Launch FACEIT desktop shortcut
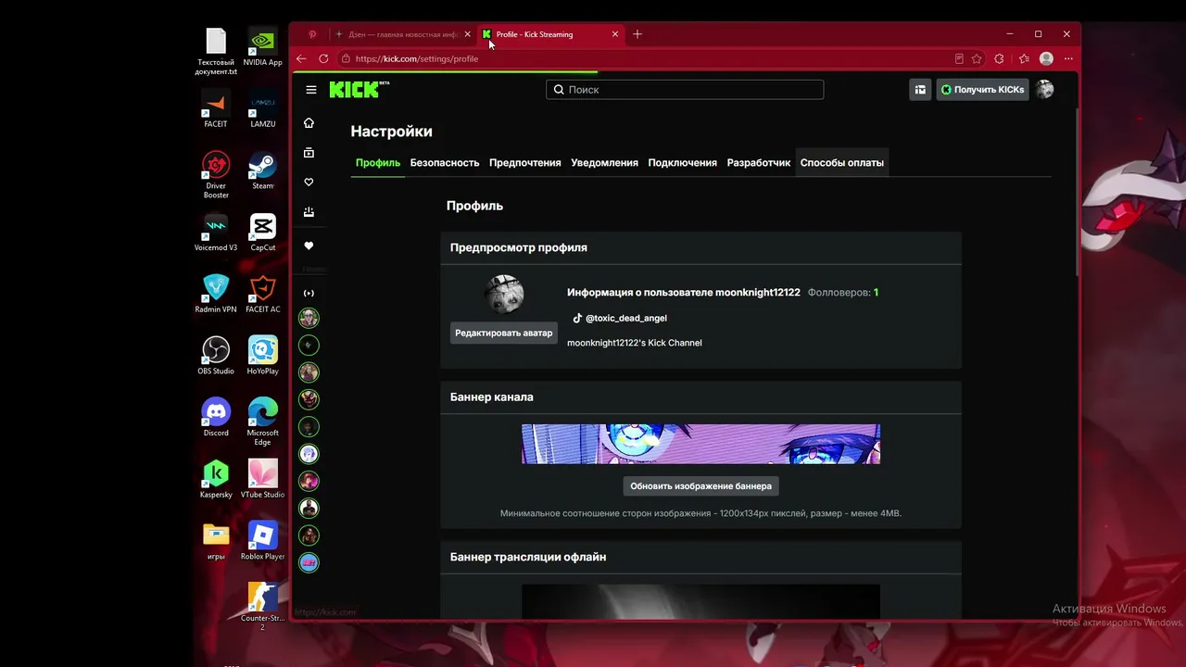 click(x=216, y=108)
